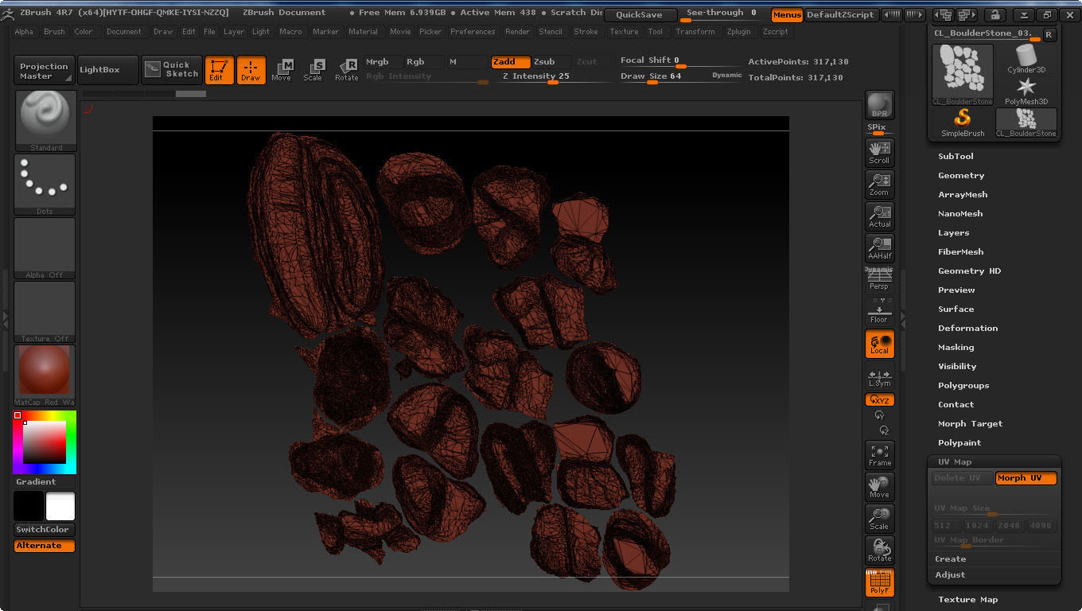Click the Projection Master button
Image resolution: width=1082 pixels, height=611 pixels.
point(45,71)
